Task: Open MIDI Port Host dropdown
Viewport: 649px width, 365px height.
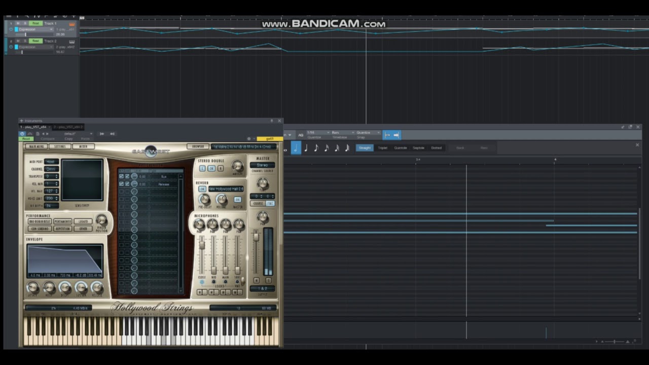Action: [x=52, y=162]
